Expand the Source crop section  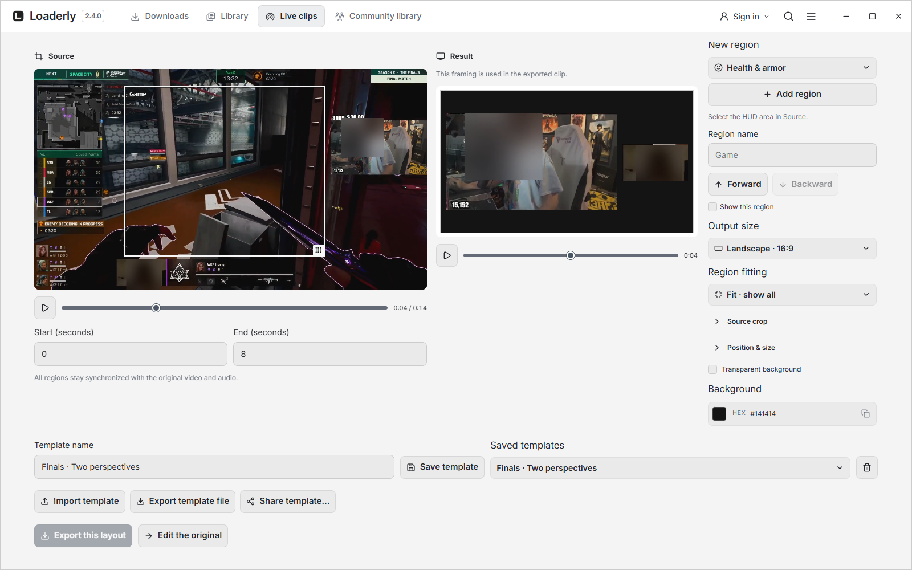click(x=742, y=321)
